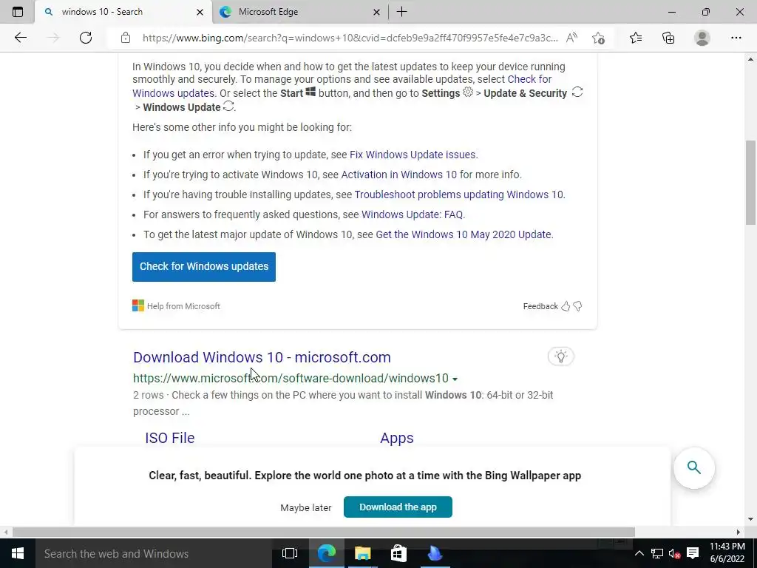Click the network tray icon
Image resolution: width=757 pixels, height=568 pixels.
657,553
